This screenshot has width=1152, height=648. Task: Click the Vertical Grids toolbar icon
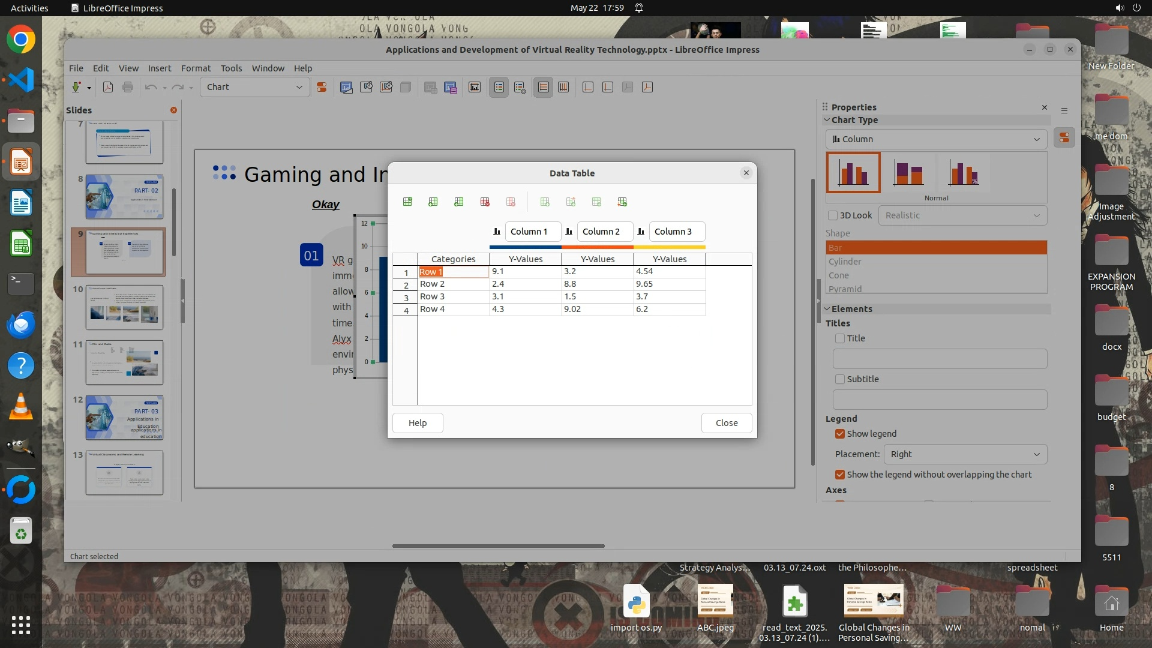(x=563, y=87)
